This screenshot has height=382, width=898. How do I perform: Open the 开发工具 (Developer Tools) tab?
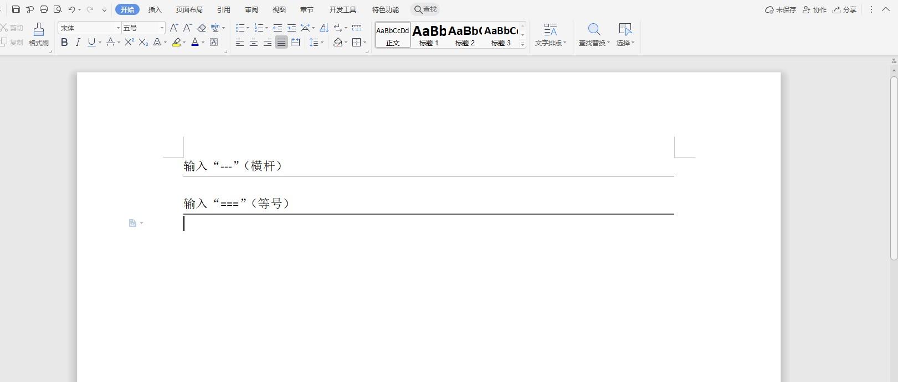click(342, 9)
